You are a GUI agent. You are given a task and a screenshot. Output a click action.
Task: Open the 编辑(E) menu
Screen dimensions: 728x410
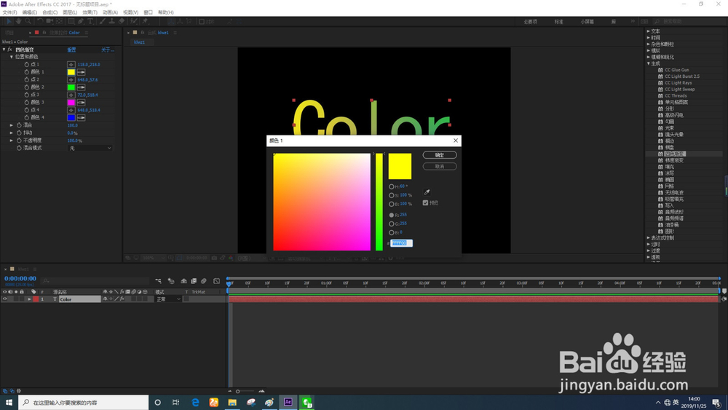(x=30, y=12)
